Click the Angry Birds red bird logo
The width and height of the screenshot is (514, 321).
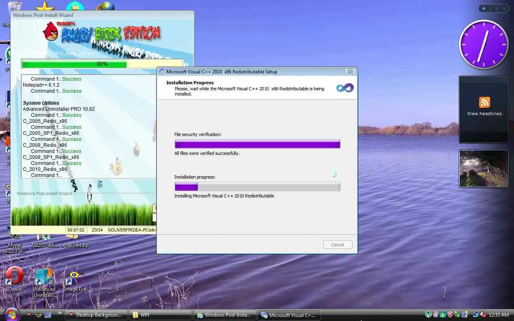[x=51, y=31]
